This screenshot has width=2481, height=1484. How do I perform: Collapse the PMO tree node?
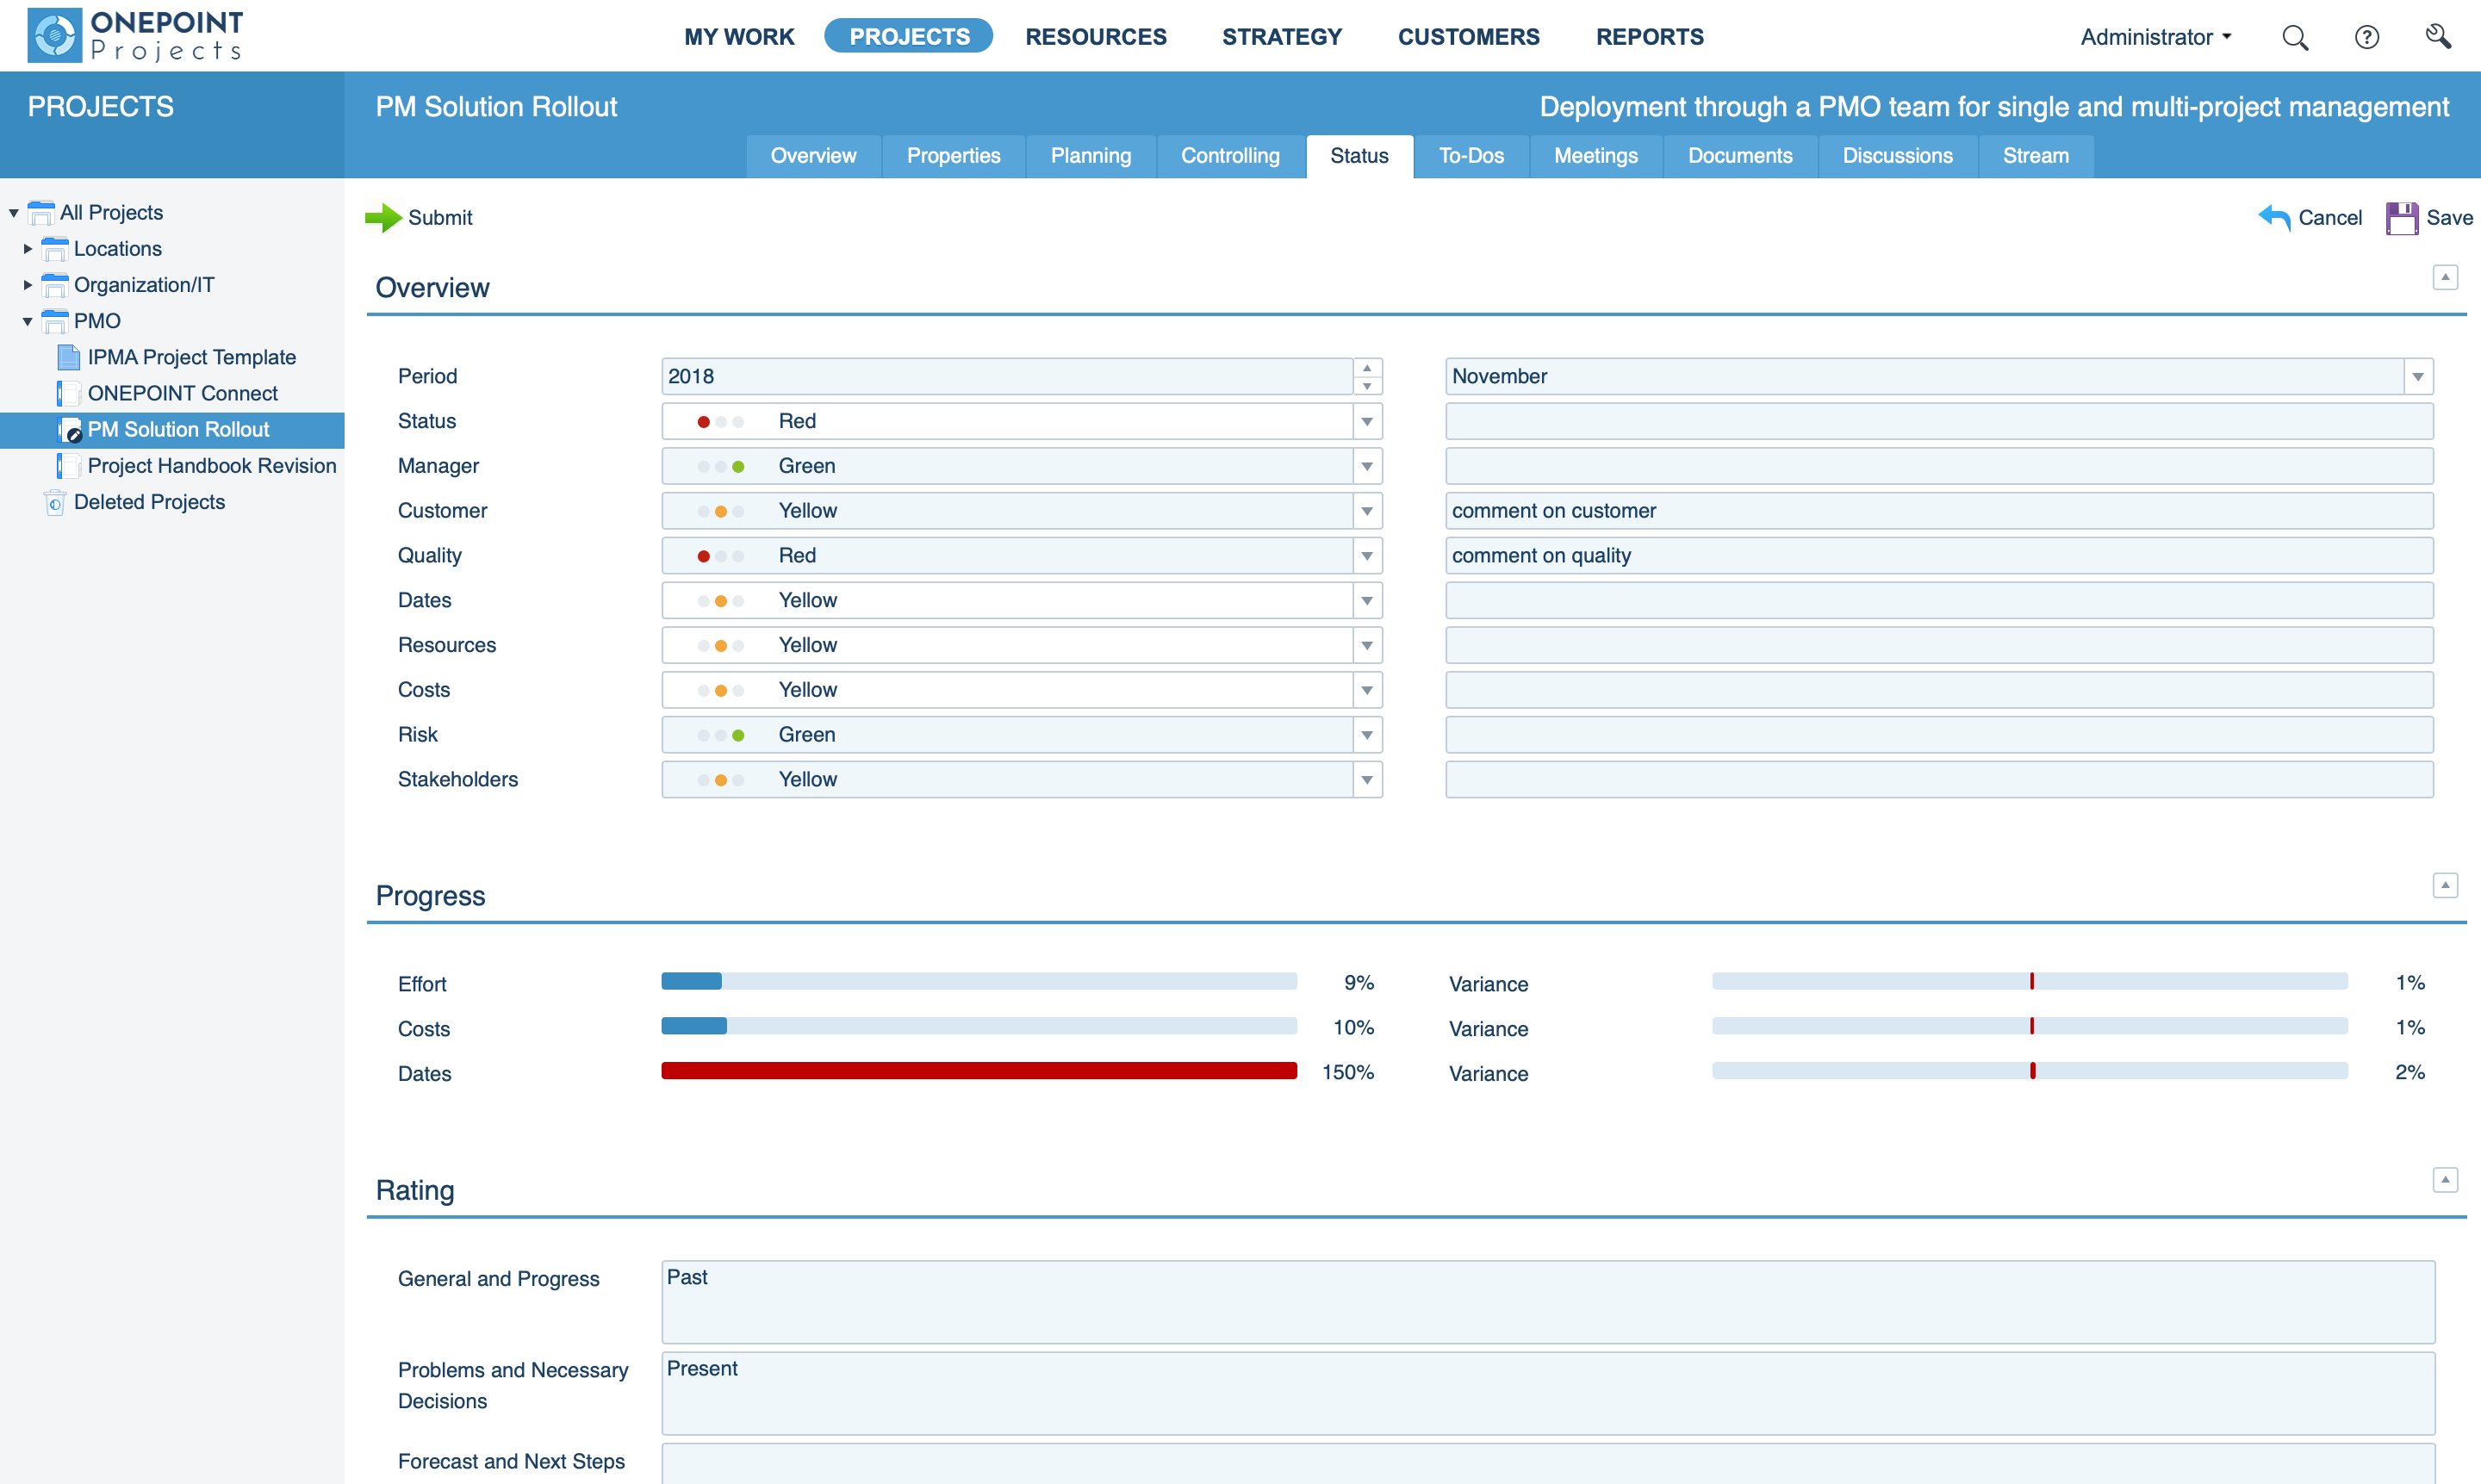28,321
